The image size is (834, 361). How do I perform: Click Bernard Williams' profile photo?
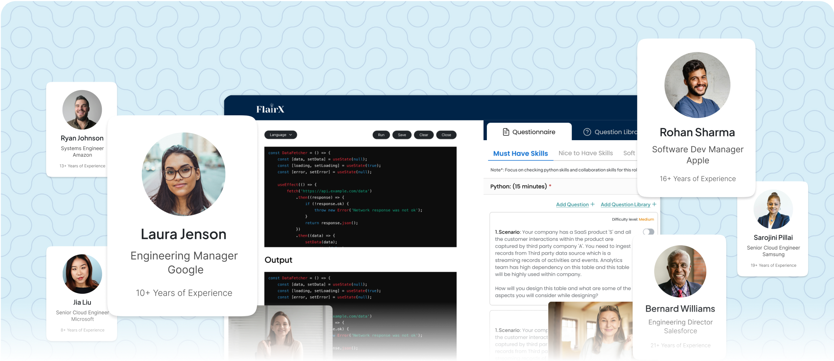680,271
